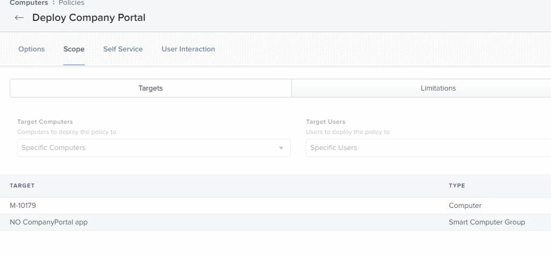
Task: Sort by the TARGET column header
Action: (x=22, y=185)
